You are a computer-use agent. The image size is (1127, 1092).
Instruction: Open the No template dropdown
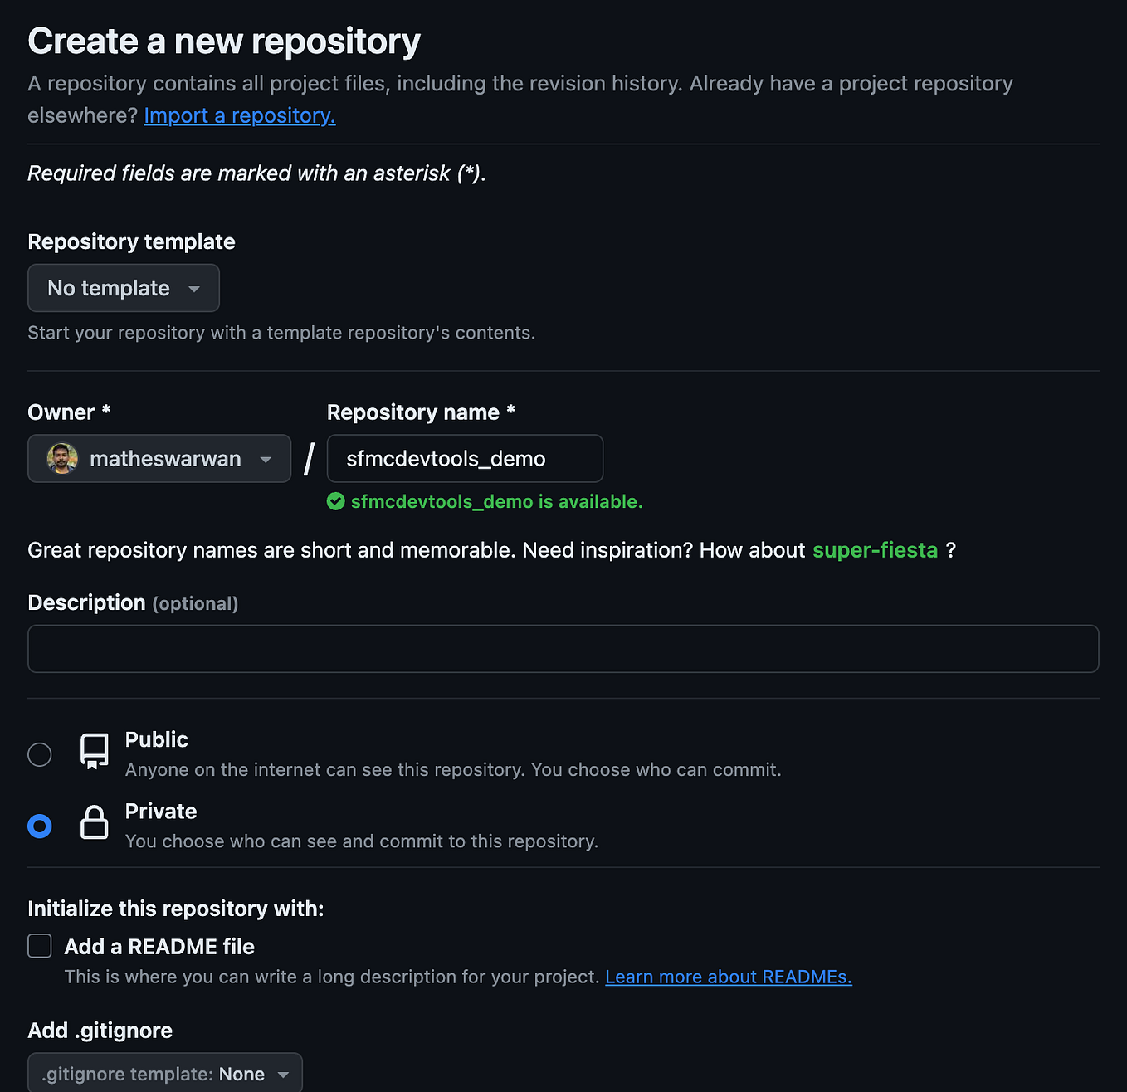(123, 288)
